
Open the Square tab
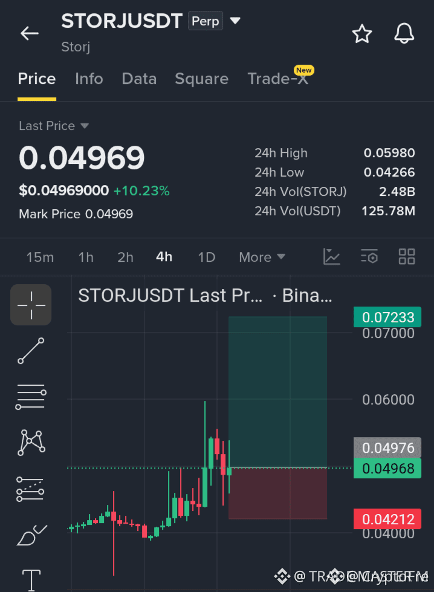coord(201,79)
